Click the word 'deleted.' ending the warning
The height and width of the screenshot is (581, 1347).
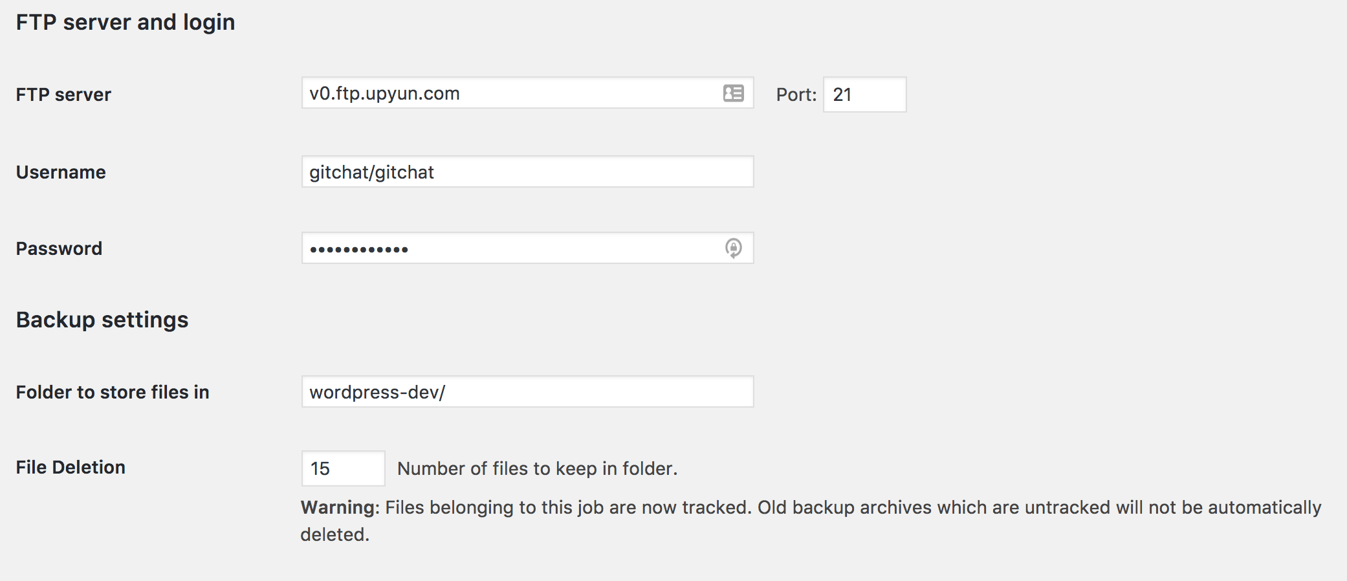pos(334,534)
